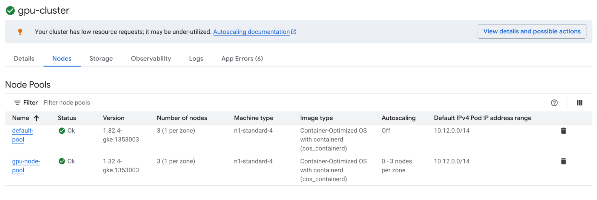The height and width of the screenshot is (200, 597).
Task: Open App Errors (6) tab
Action: [242, 59]
